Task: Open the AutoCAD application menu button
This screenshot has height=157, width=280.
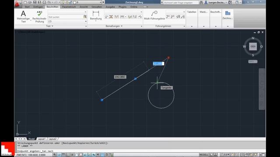Action: [x=17, y=4]
